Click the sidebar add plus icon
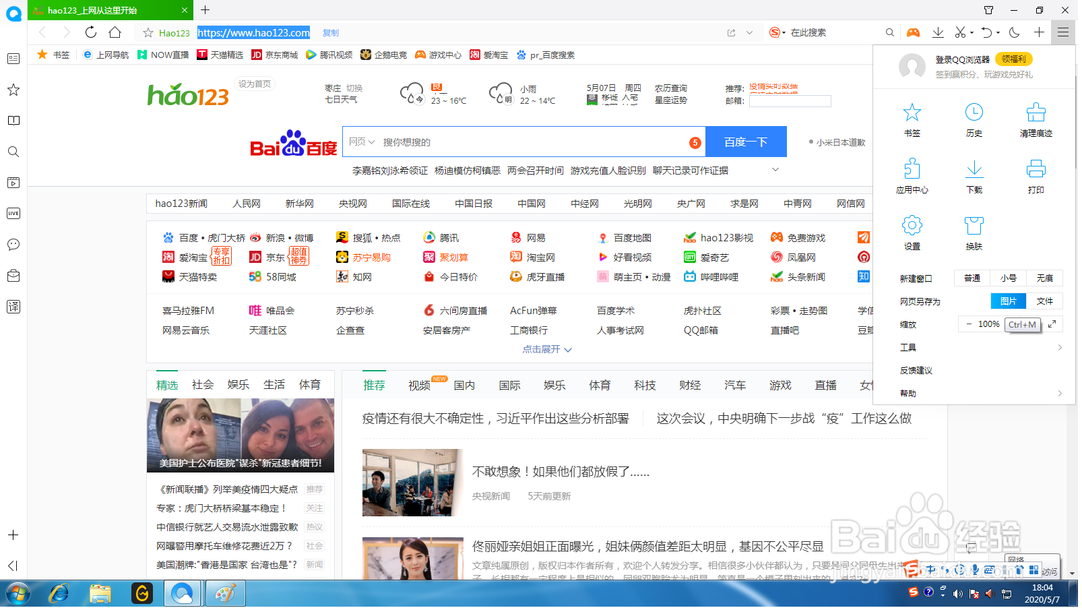Viewport: 1082px width, 608px height. pos(13,535)
